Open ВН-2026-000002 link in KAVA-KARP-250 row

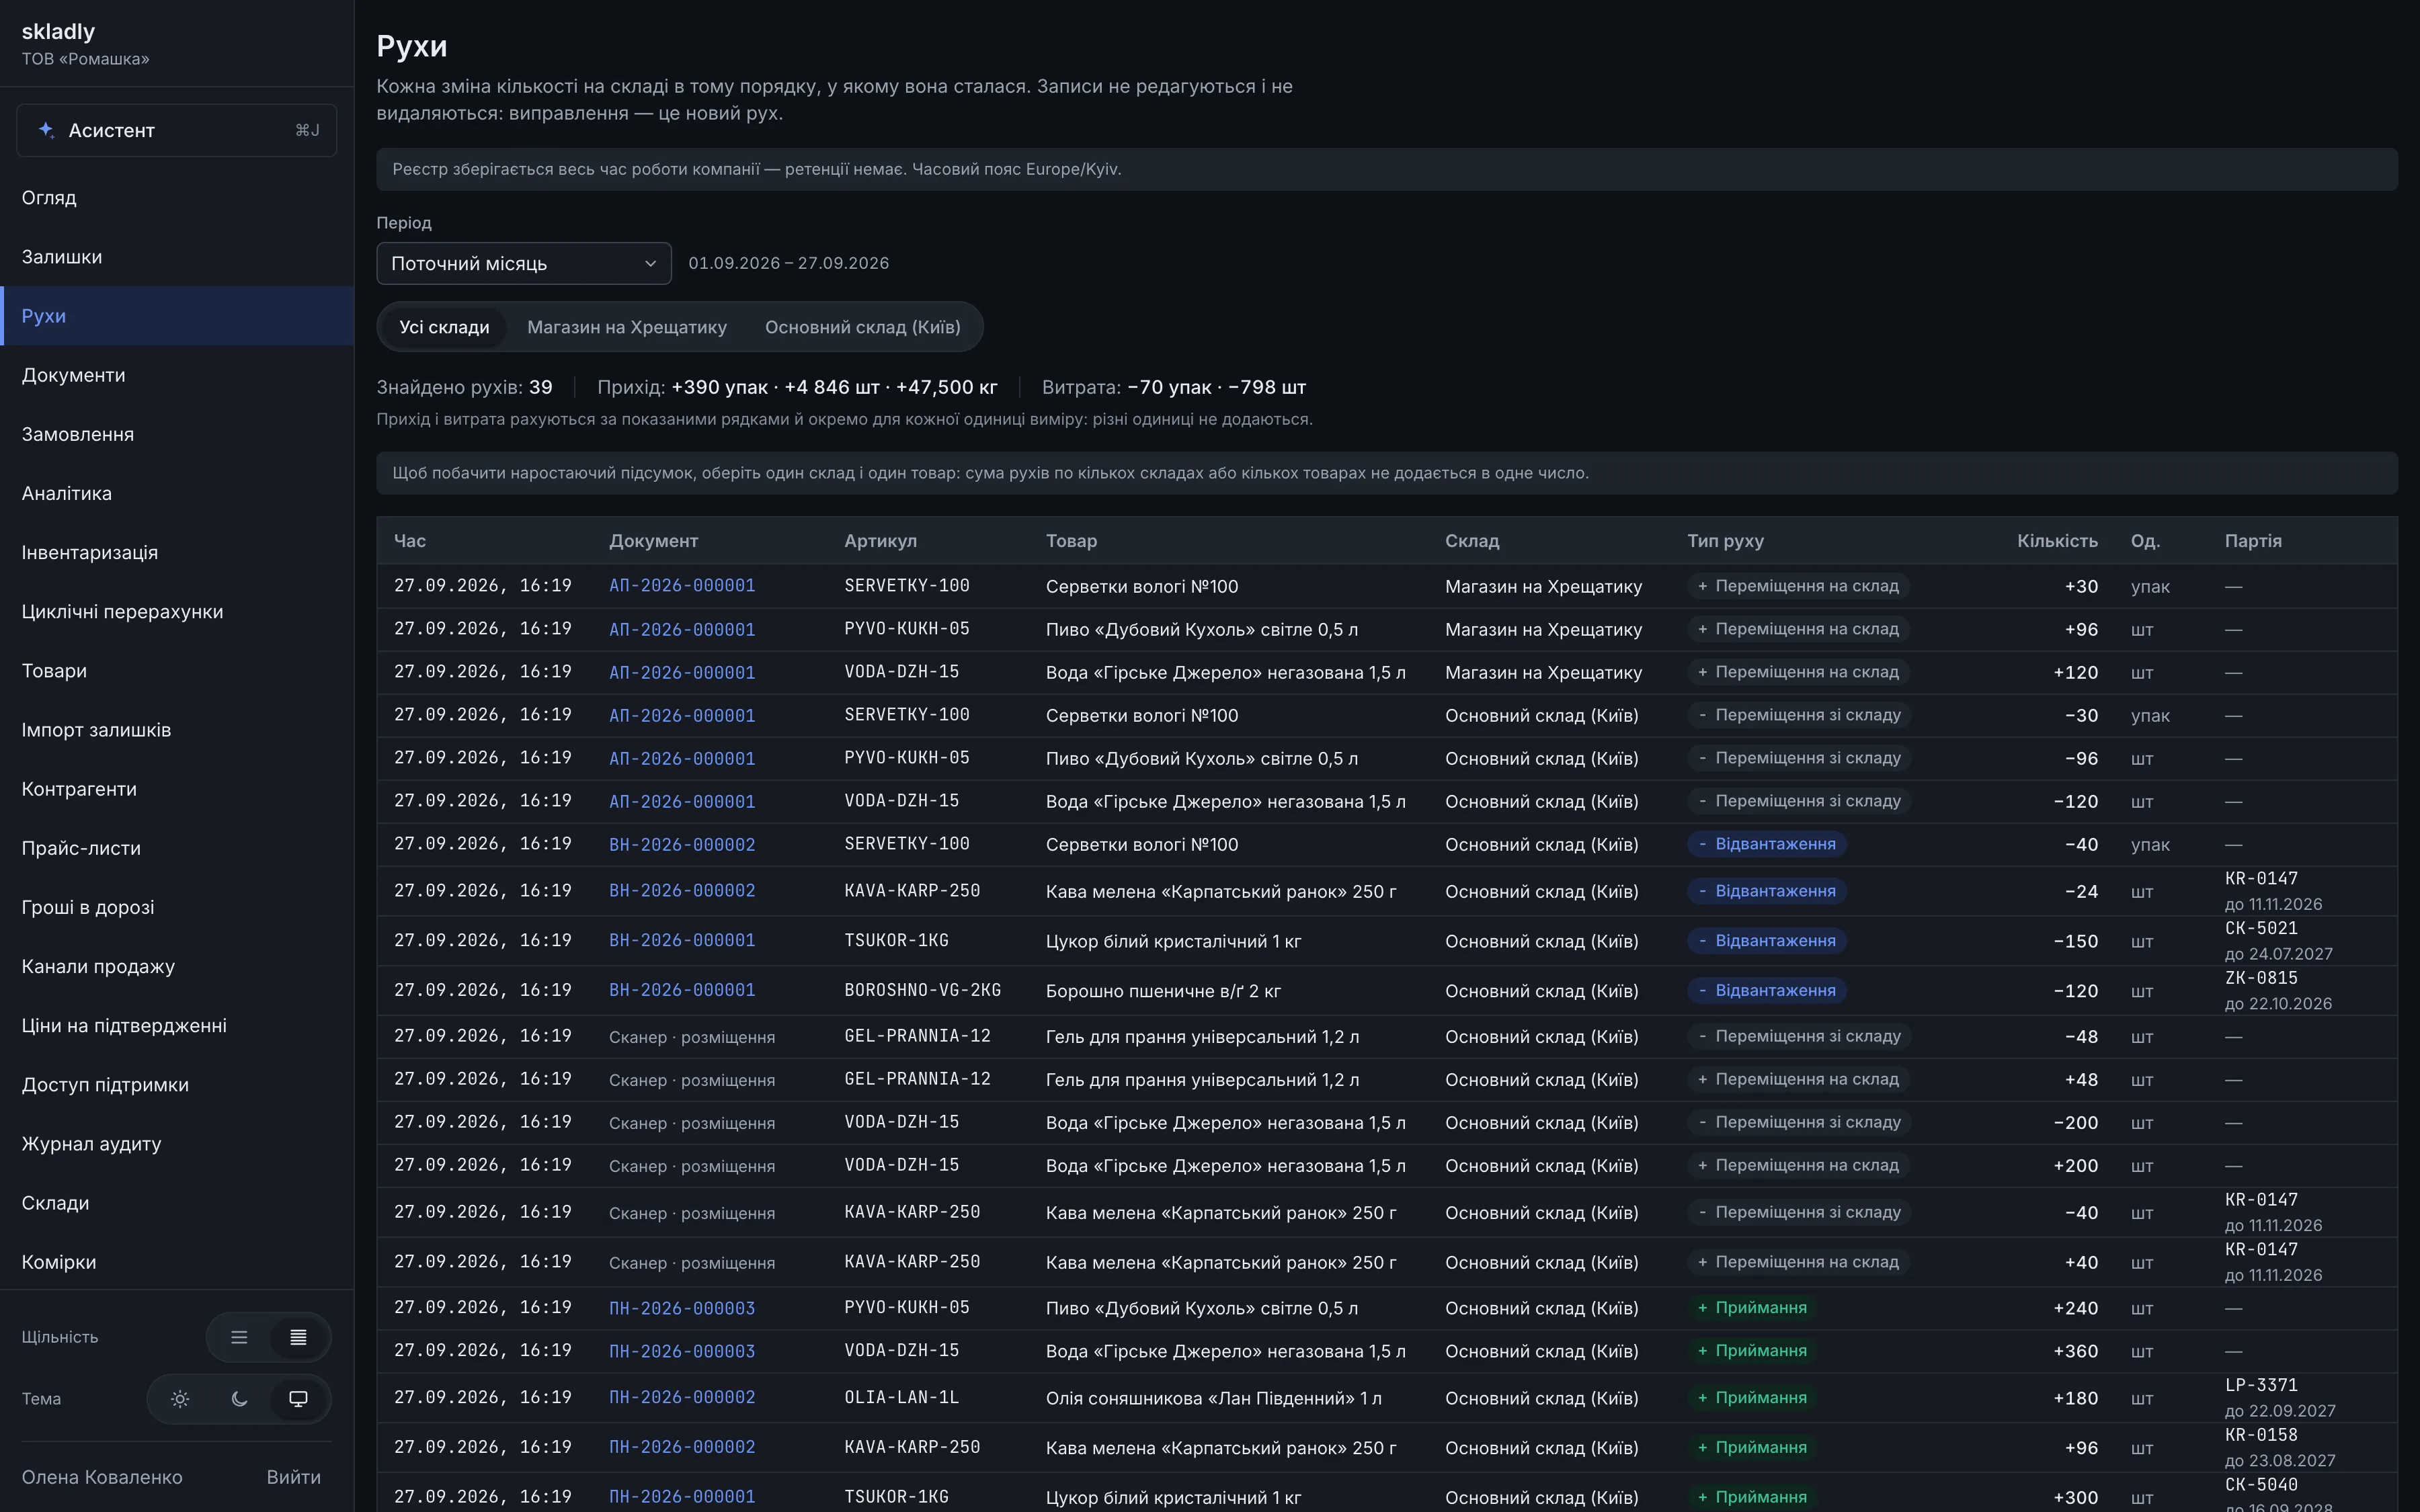[682, 891]
